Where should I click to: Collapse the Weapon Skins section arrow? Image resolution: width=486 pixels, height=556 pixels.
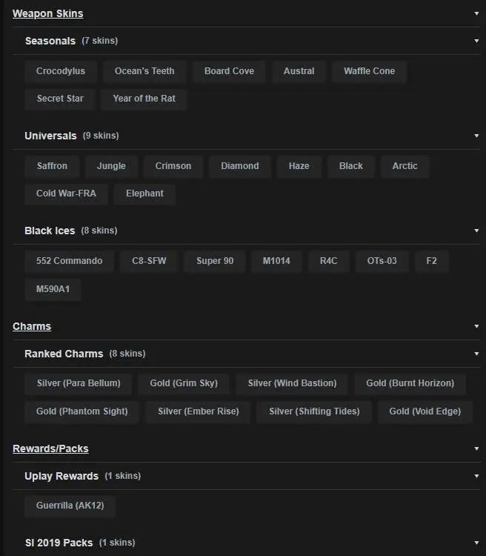click(476, 13)
